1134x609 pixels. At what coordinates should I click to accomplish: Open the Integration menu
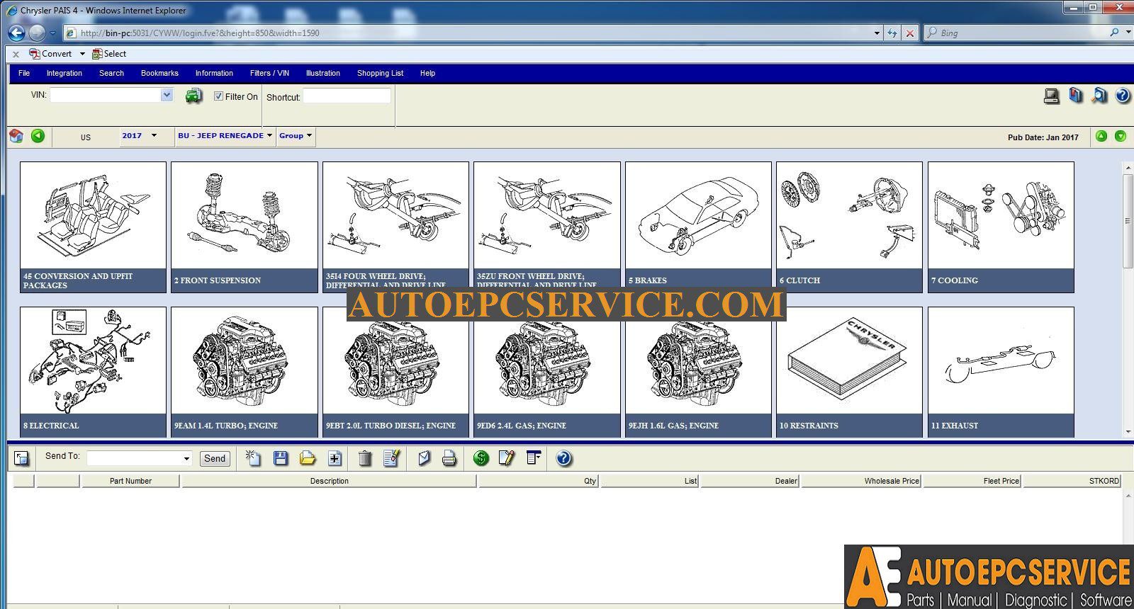click(64, 73)
